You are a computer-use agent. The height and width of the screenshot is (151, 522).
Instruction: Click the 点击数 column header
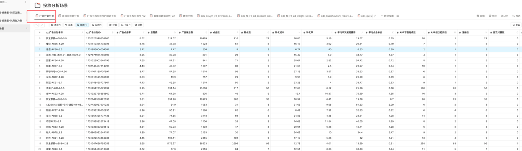[223, 32]
